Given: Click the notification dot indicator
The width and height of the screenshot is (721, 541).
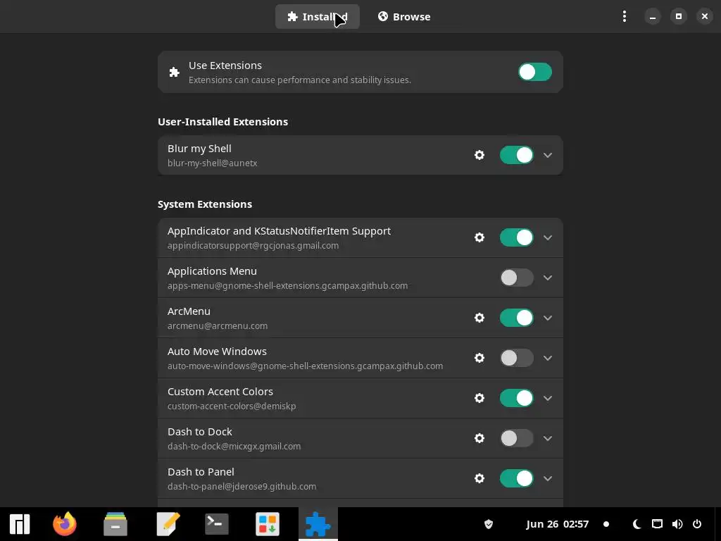Looking at the screenshot, I should coord(606,524).
